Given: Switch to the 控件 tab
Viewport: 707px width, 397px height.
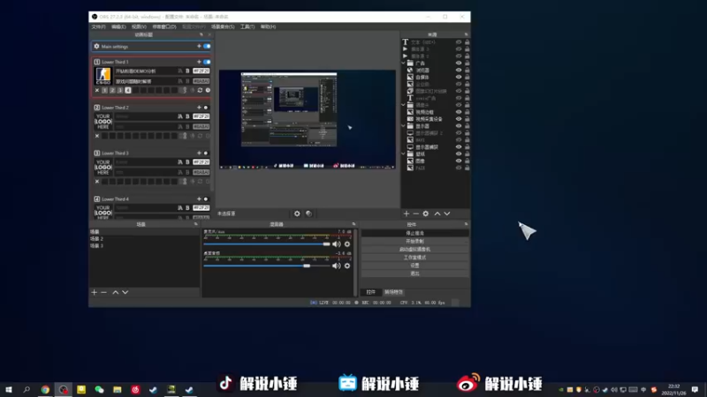Looking at the screenshot, I should (370, 292).
